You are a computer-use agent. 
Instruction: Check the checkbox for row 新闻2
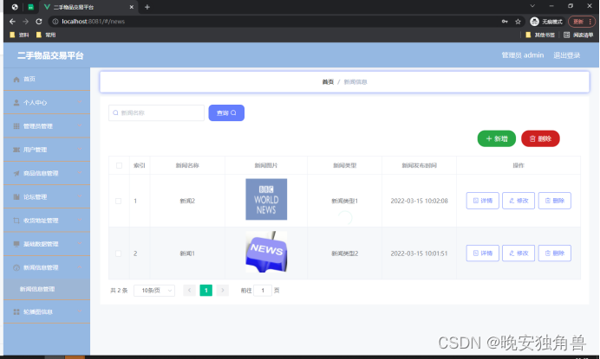(118, 201)
